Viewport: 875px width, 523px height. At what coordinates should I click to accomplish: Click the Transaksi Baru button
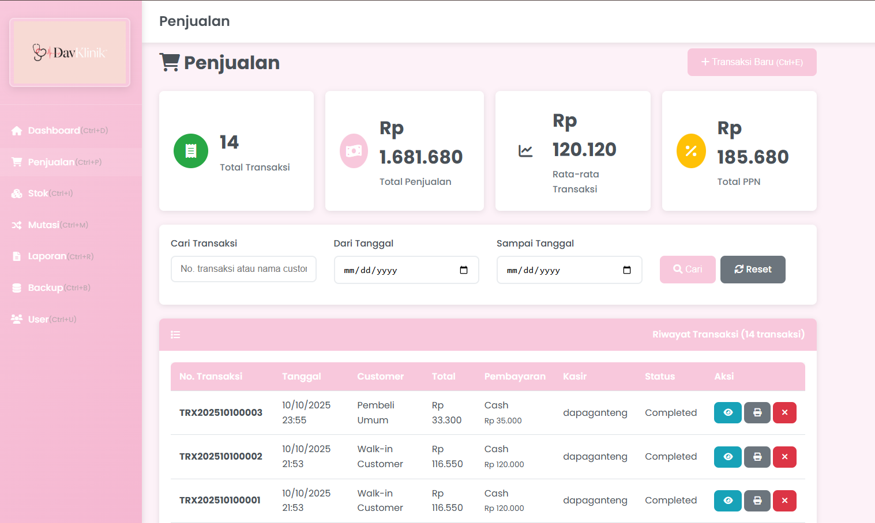coord(752,62)
